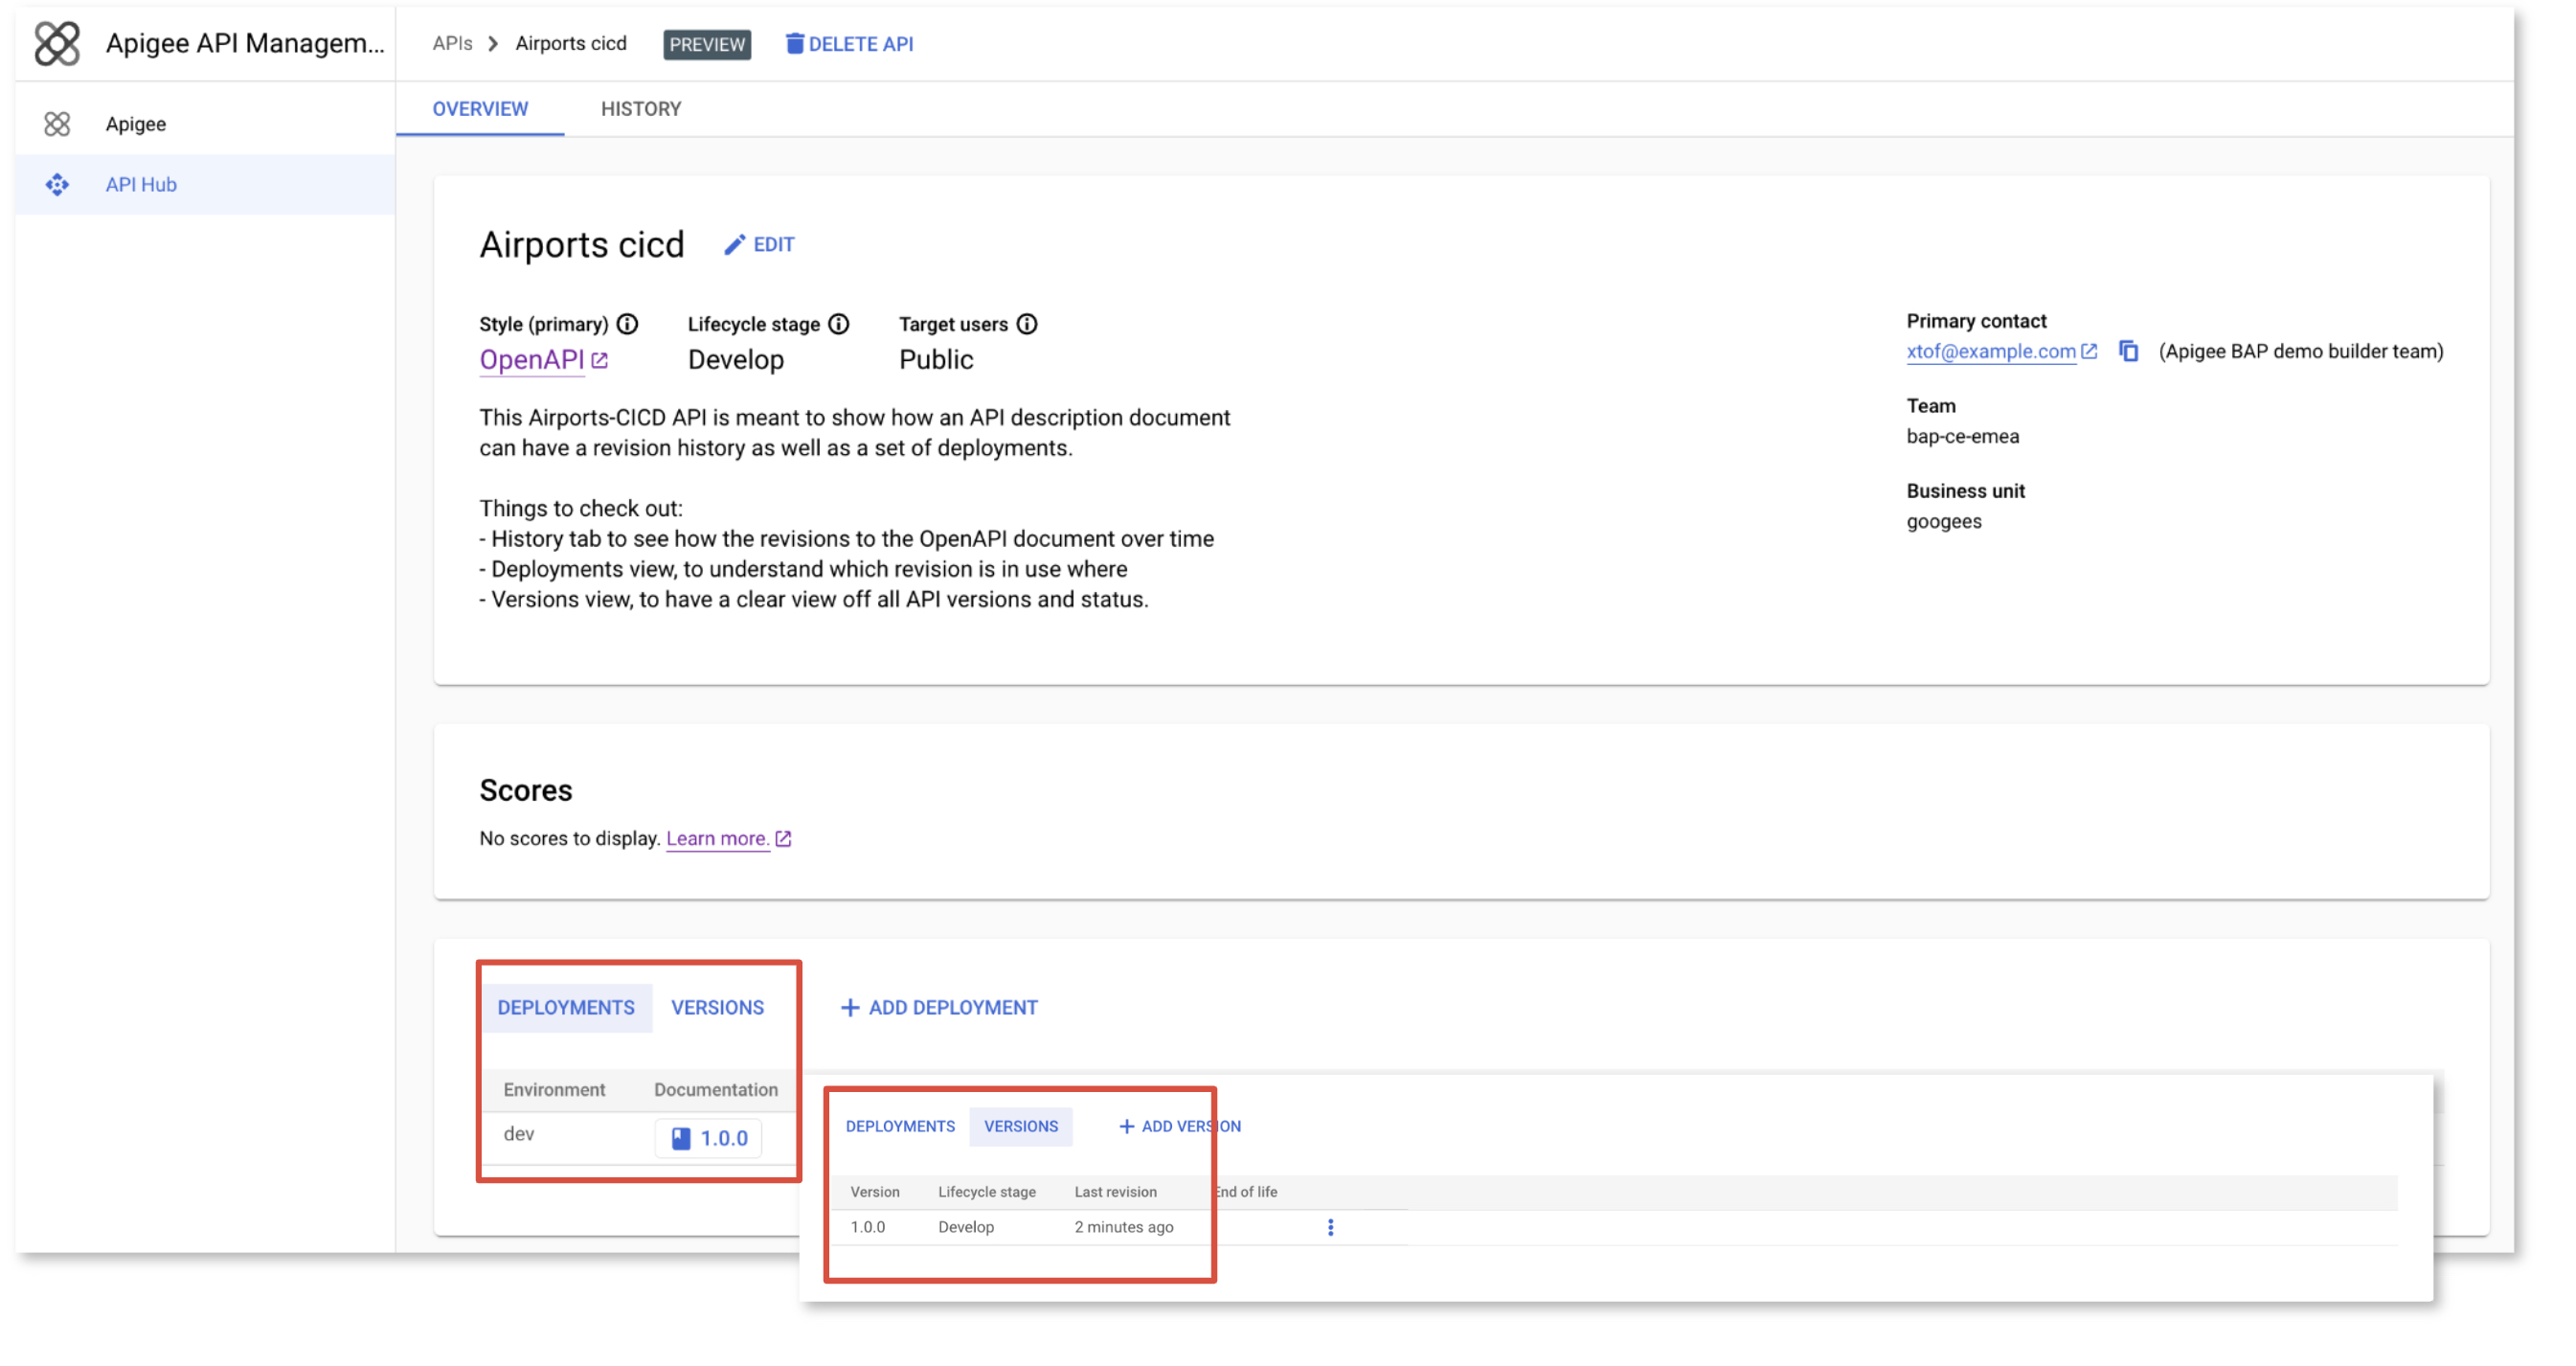Go to APIs in the breadcrumb

click(452, 43)
